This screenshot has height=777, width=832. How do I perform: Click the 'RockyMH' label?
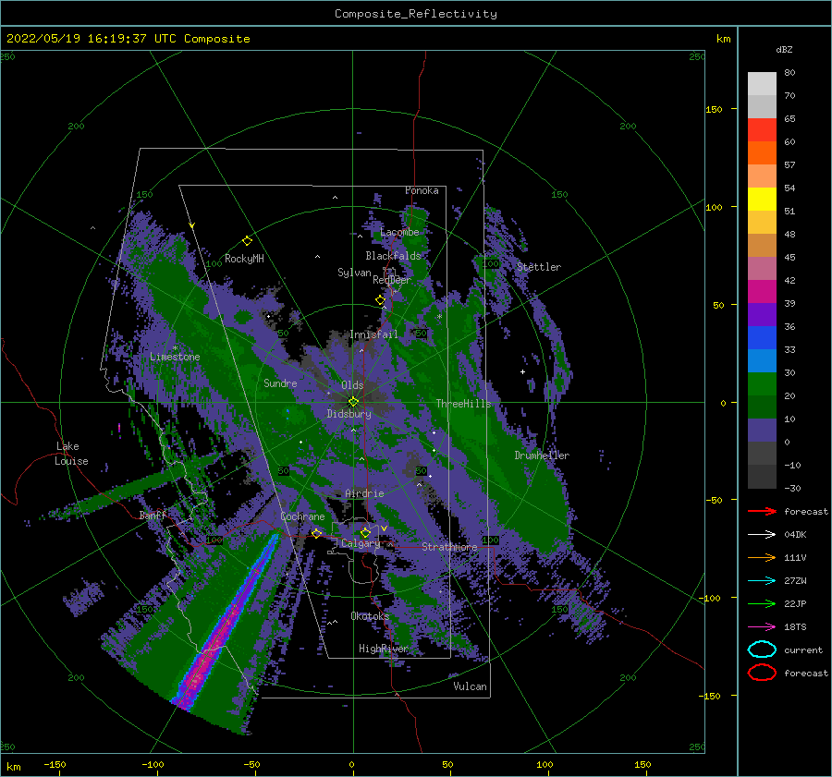tap(244, 259)
